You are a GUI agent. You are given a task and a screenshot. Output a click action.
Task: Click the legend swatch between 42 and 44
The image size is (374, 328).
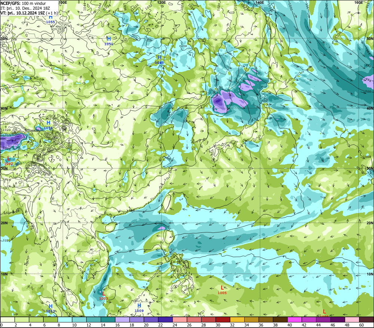pyautogui.click(x=309, y=320)
